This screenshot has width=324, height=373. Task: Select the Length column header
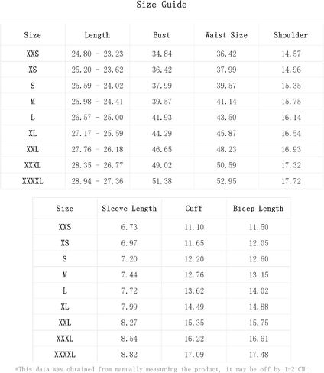(97, 35)
